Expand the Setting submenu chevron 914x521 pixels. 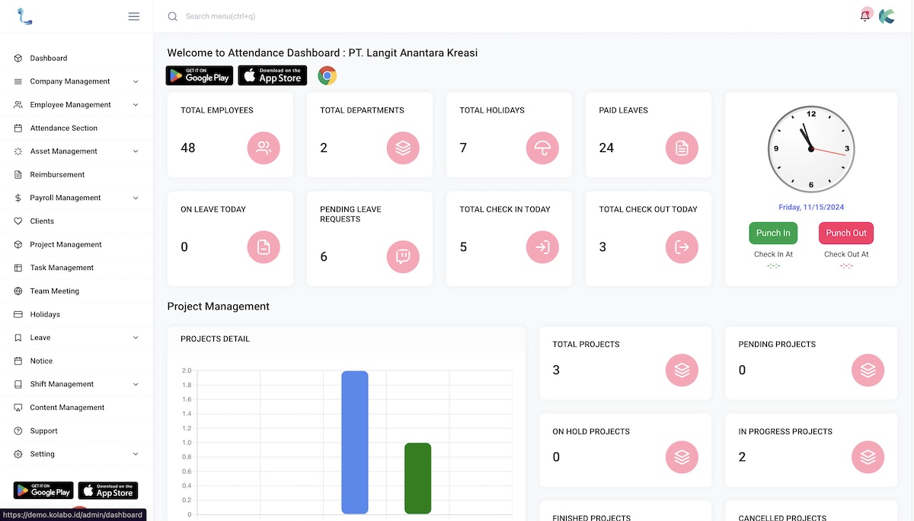[x=136, y=454]
